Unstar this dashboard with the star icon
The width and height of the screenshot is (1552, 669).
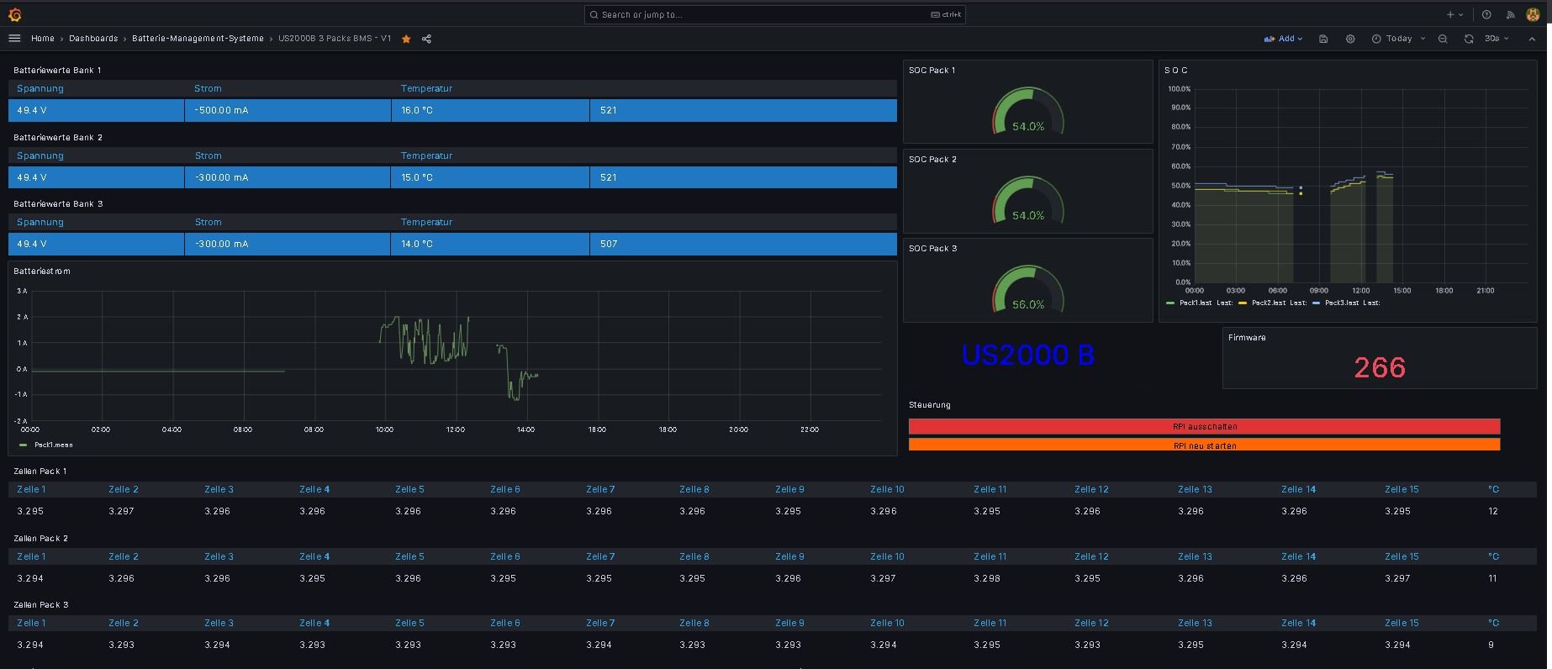(406, 39)
